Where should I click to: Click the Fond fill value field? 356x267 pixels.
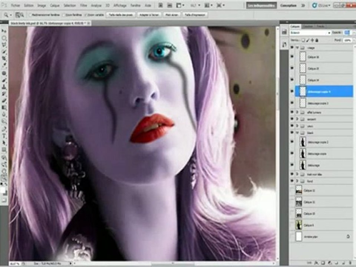(347, 40)
